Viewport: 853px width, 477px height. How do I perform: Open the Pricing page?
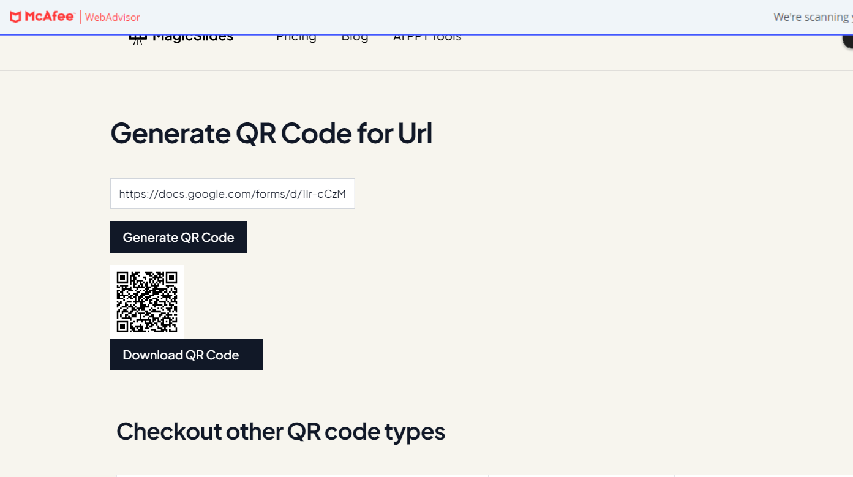[296, 37]
